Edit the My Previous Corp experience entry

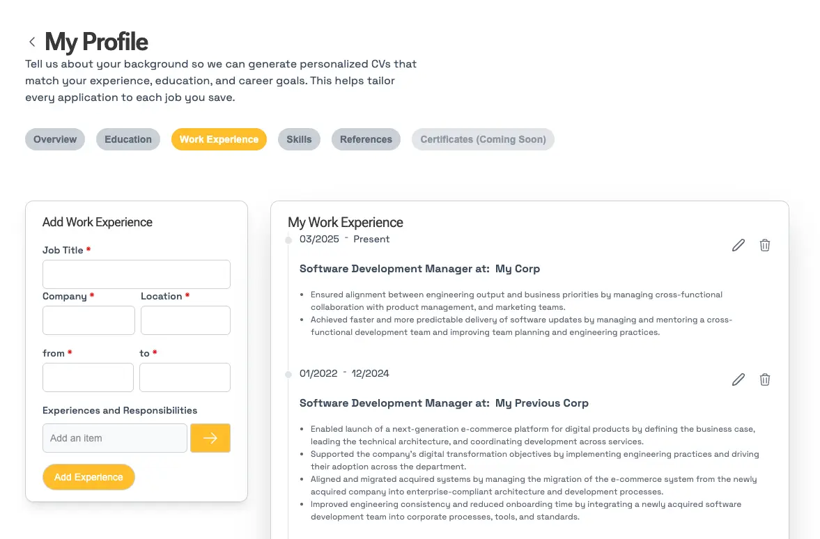pyautogui.click(x=738, y=380)
